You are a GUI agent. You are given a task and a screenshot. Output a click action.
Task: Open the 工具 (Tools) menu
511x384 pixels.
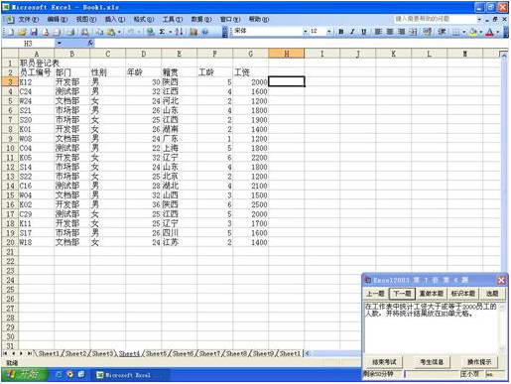coord(173,19)
